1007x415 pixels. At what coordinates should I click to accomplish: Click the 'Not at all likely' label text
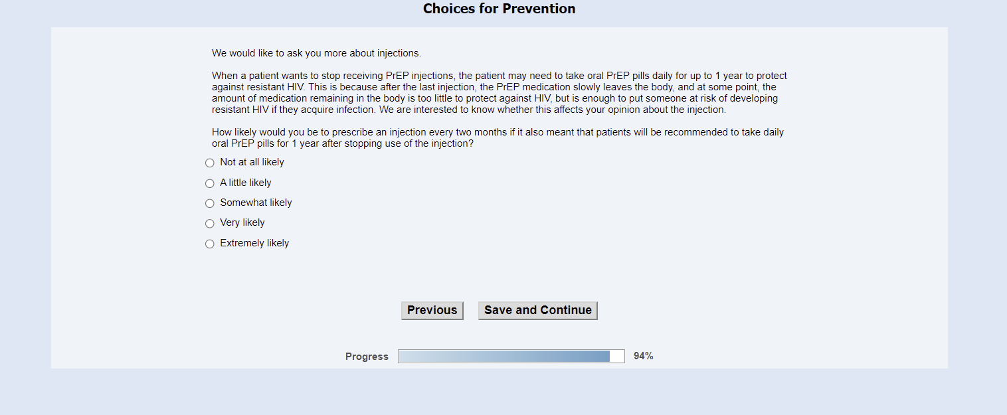tap(252, 162)
